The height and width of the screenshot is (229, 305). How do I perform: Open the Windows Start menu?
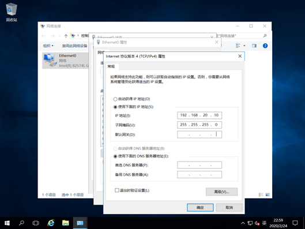click(x=7, y=223)
